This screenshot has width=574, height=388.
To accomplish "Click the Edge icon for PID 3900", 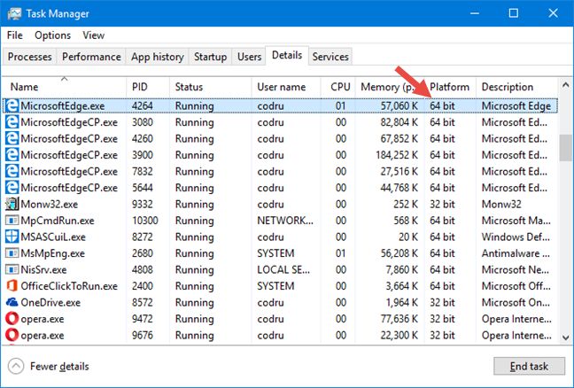I will point(12,155).
